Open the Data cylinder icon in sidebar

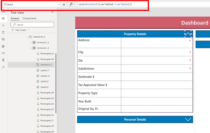tap(3, 32)
